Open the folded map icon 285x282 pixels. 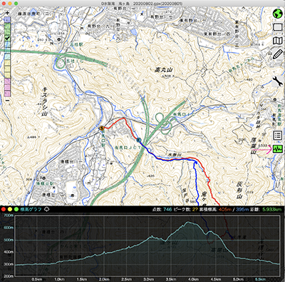point(277,41)
